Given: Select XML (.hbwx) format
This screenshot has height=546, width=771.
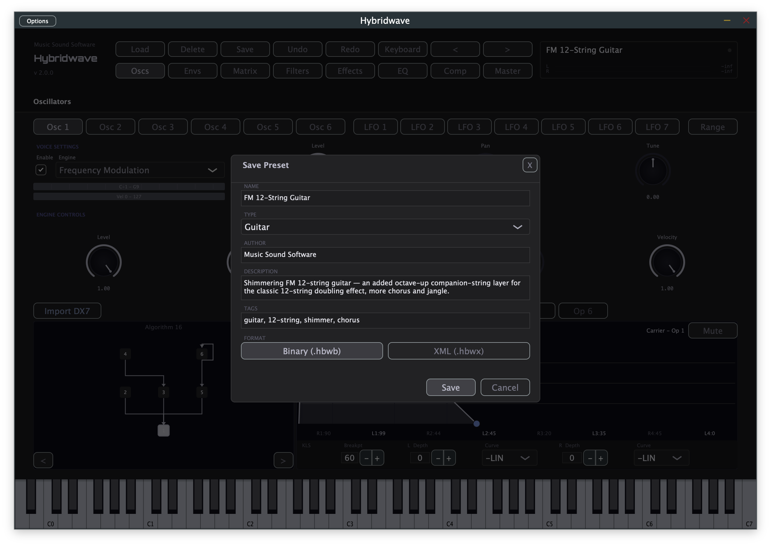Looking at the screenshot, I should pos(458,351).
